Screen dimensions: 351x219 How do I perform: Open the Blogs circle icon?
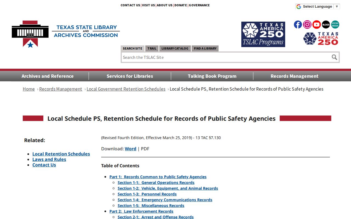coord(326,25)
